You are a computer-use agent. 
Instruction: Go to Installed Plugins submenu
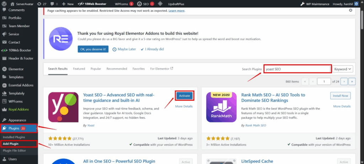coord(14,137)
